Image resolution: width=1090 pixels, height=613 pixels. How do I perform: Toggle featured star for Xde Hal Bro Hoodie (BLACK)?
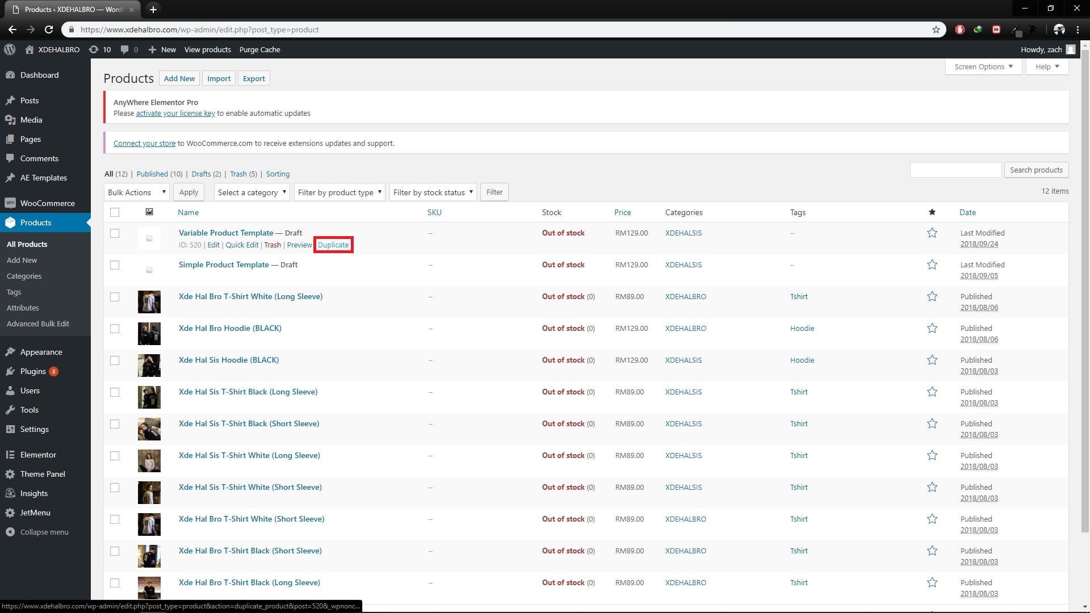[932, 328]
